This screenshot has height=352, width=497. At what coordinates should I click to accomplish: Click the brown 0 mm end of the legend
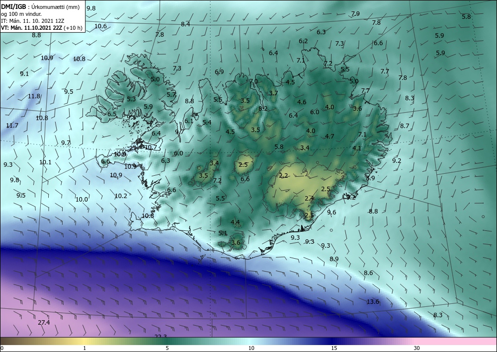pos(2,341)
